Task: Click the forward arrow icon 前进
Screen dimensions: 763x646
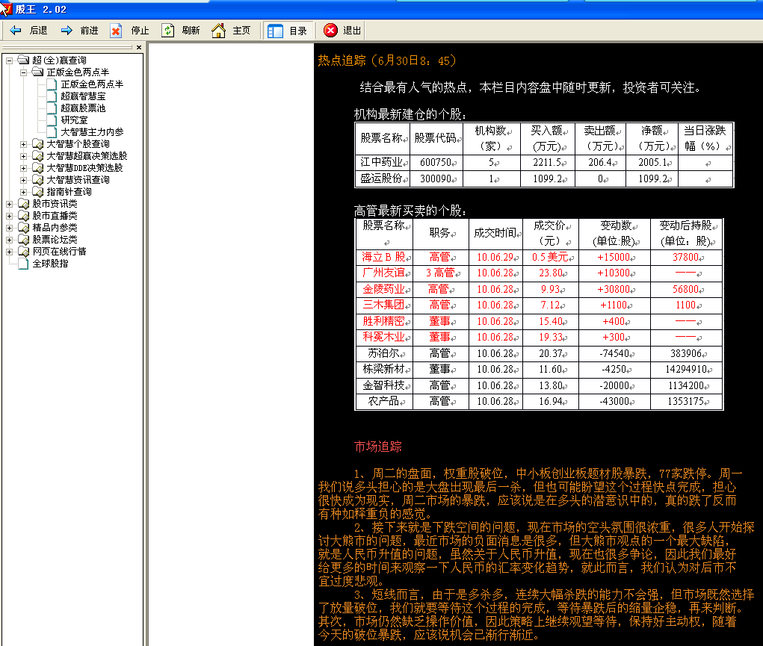Action: pos(67,31)
